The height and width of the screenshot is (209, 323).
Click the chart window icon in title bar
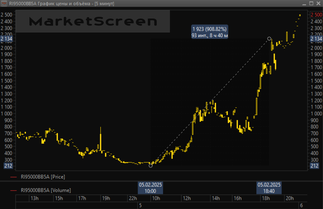(x=4, y=3)
